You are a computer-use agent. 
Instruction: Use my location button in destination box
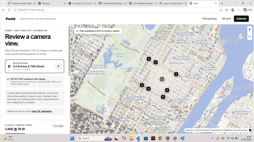[x=58, y=66]
